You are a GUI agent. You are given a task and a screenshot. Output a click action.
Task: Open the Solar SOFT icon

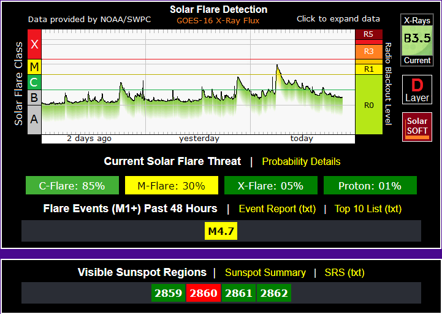click(x=417, y=126)
